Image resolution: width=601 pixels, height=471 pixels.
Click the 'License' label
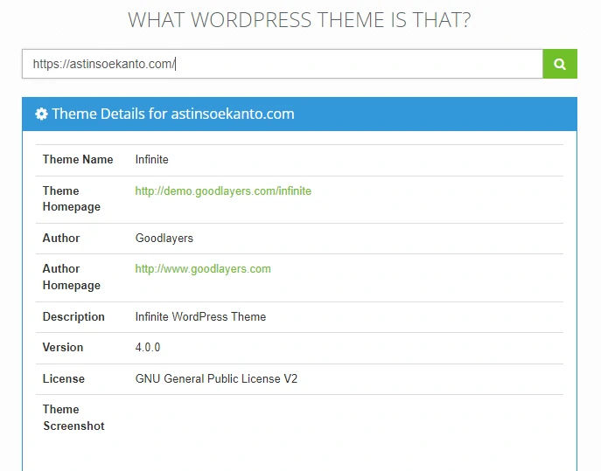(64, 378)
